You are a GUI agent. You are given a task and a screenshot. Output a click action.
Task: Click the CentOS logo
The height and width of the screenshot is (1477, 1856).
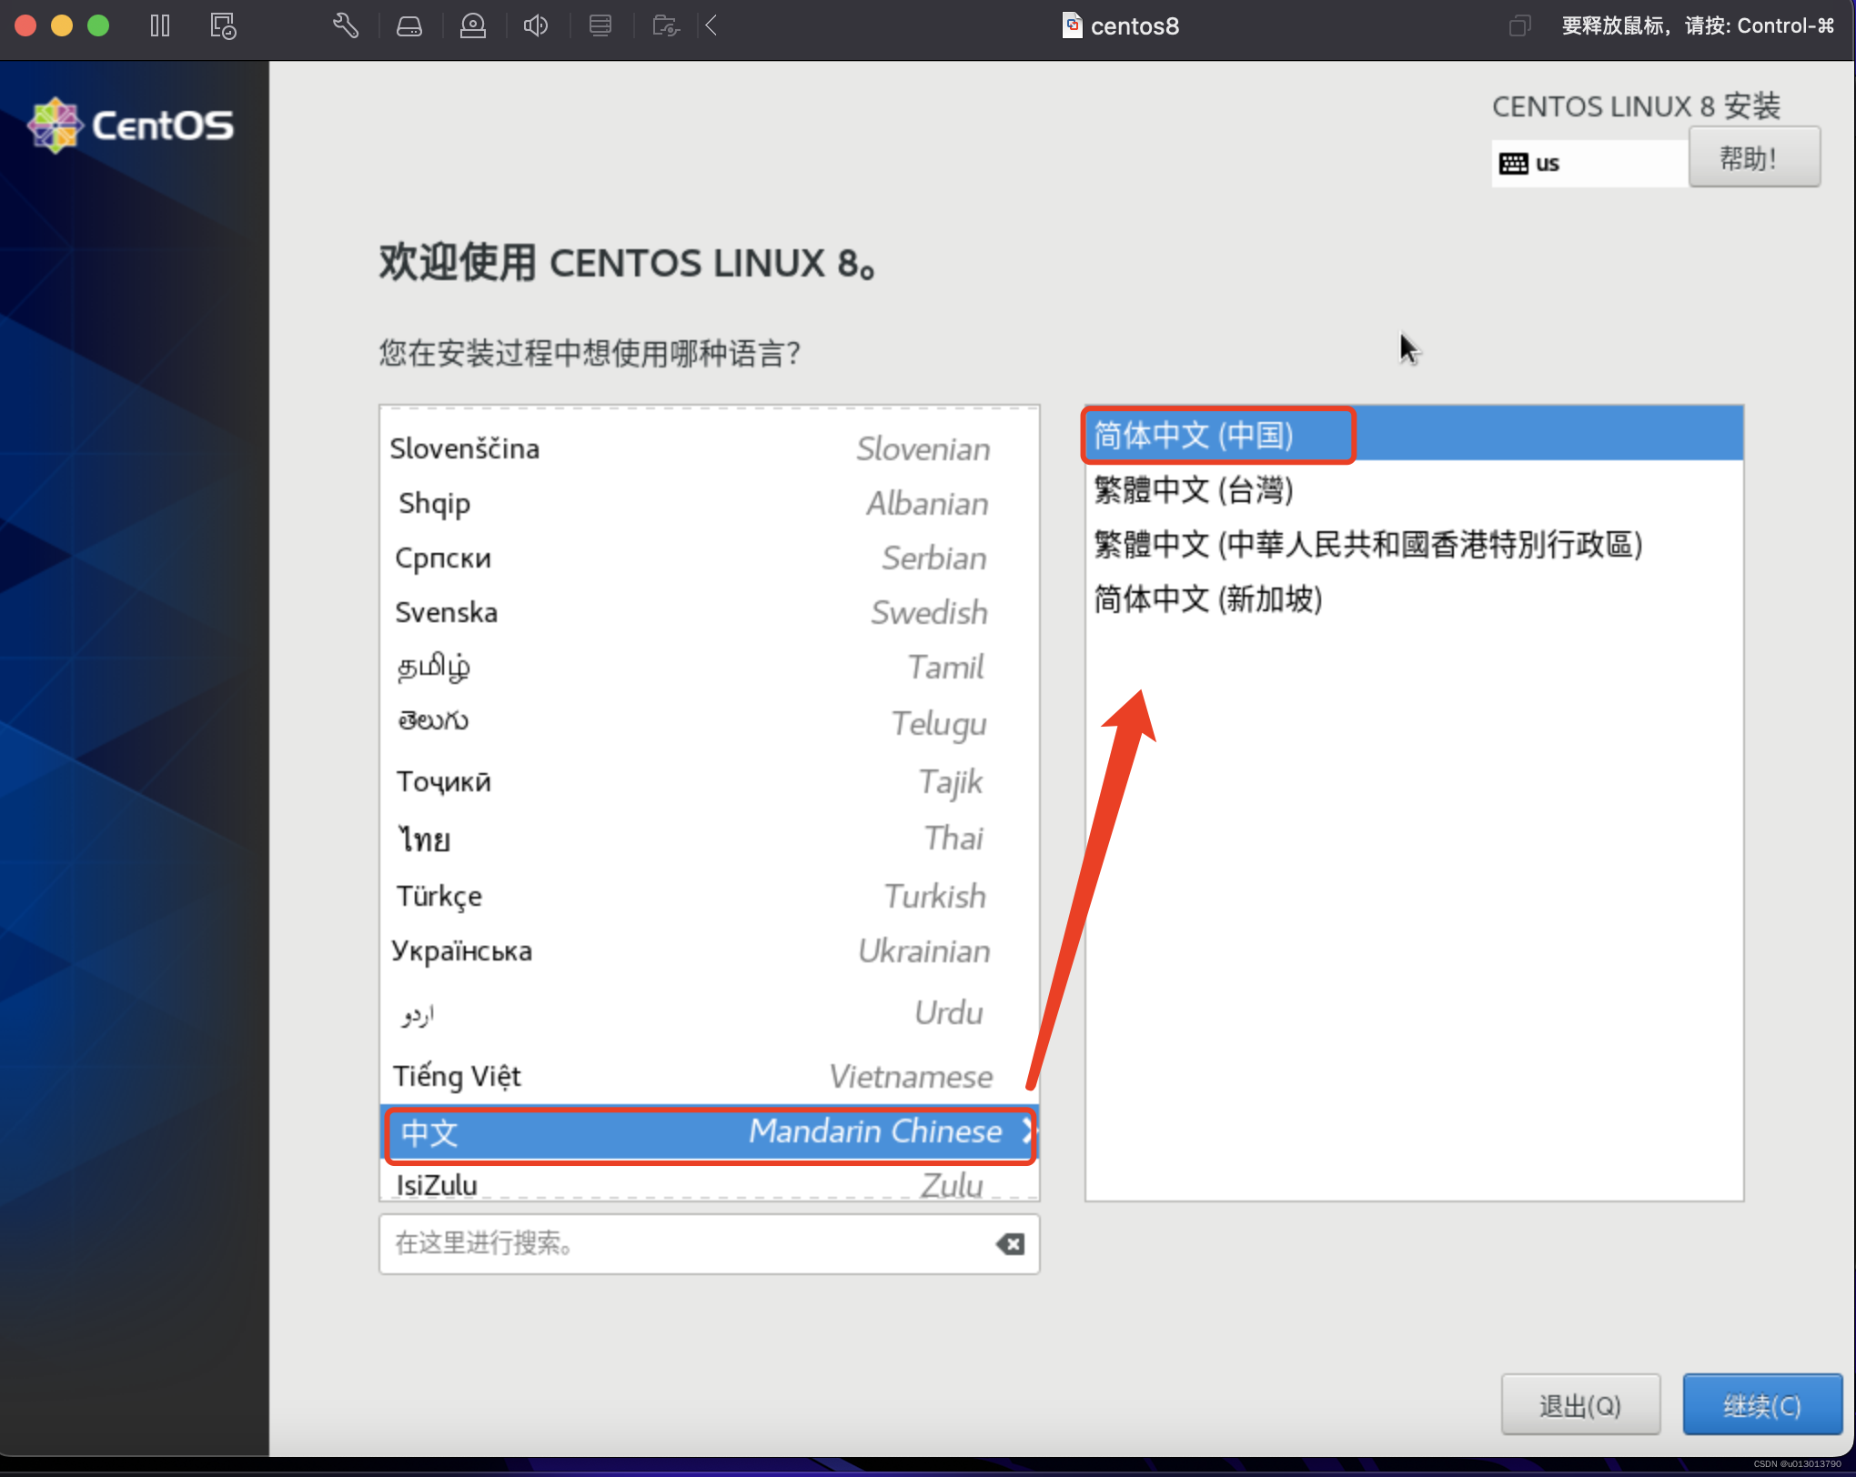point(131,125)
